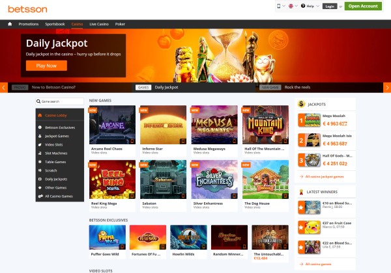Open the Promotions menu item
391x273 pixels.
coord(29,24)
